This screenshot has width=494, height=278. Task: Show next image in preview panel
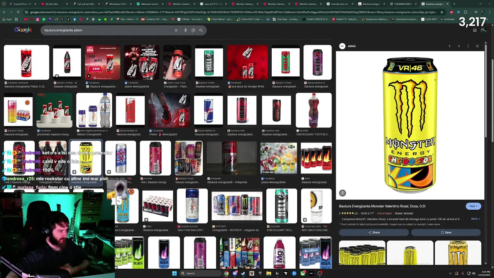click(458, 46)
